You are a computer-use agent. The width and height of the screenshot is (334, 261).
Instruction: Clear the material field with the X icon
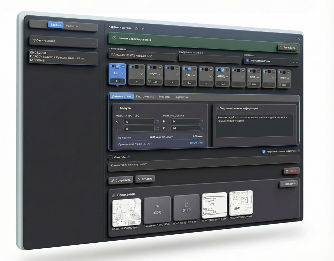coord(294,62)
